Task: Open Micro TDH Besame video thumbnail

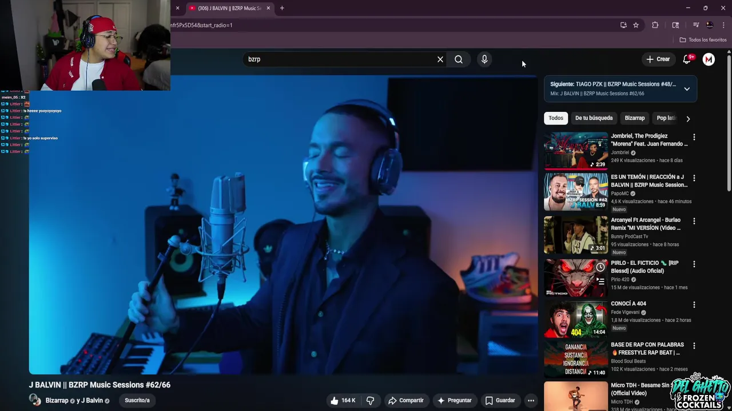Action: (x=576, y=396)
